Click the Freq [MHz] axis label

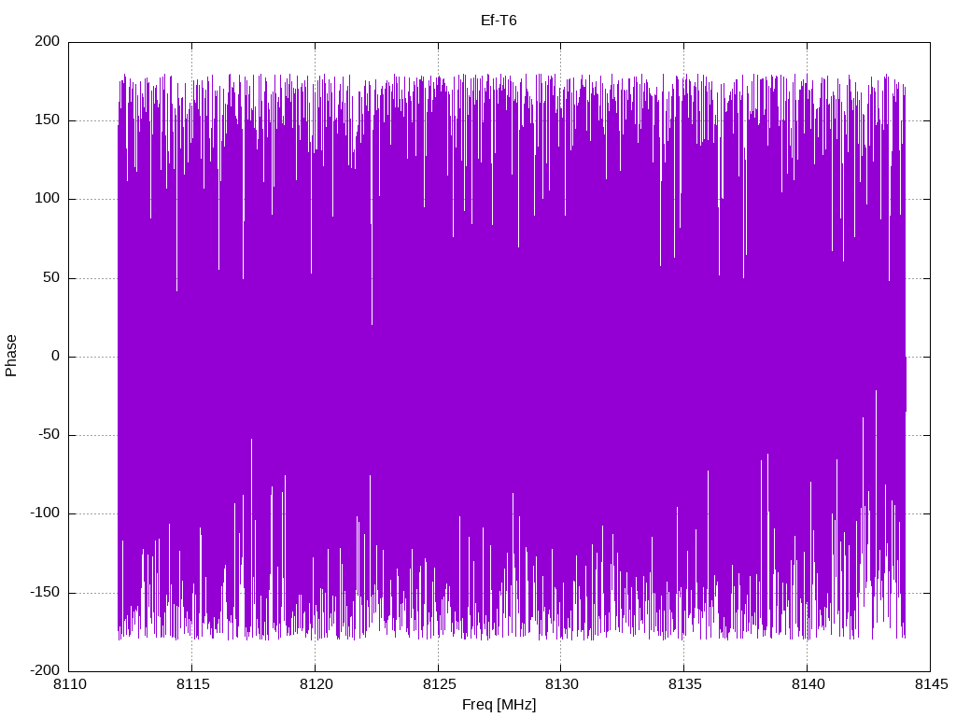coord(499,704)
